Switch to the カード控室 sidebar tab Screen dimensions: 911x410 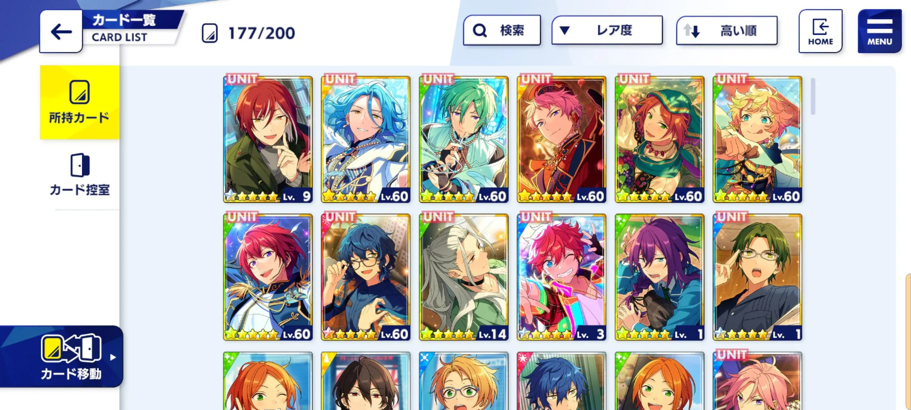point(80,175)
